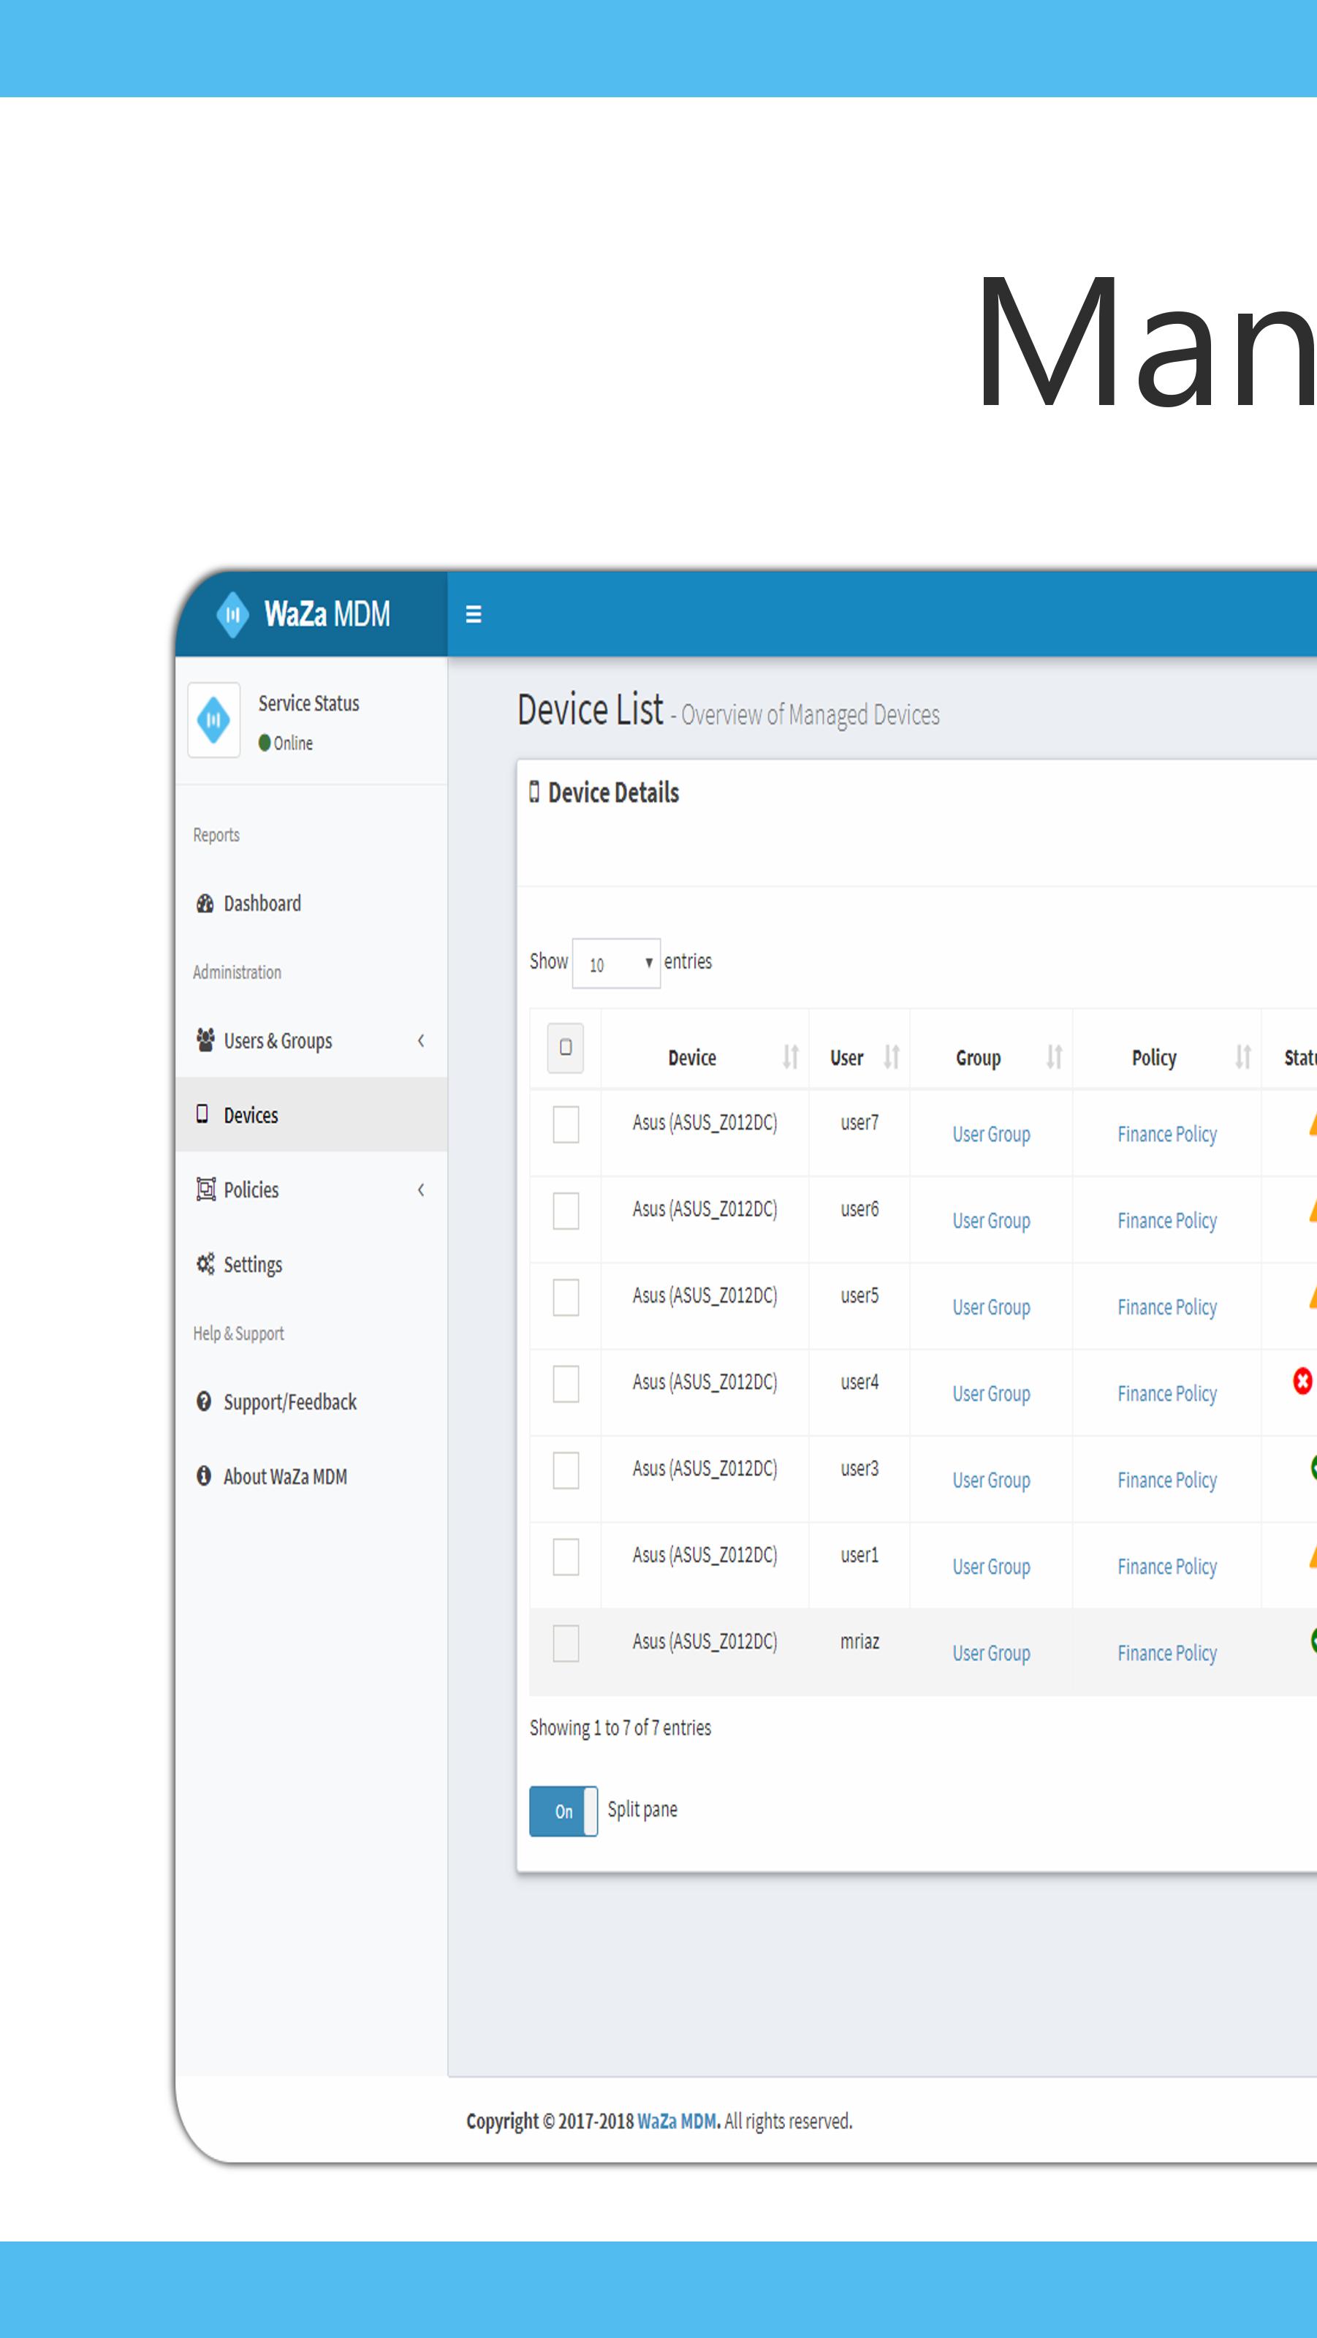1317x2338 pixels.
Task: Open the Show entries dropdown
Action: [x=617, y=963]
